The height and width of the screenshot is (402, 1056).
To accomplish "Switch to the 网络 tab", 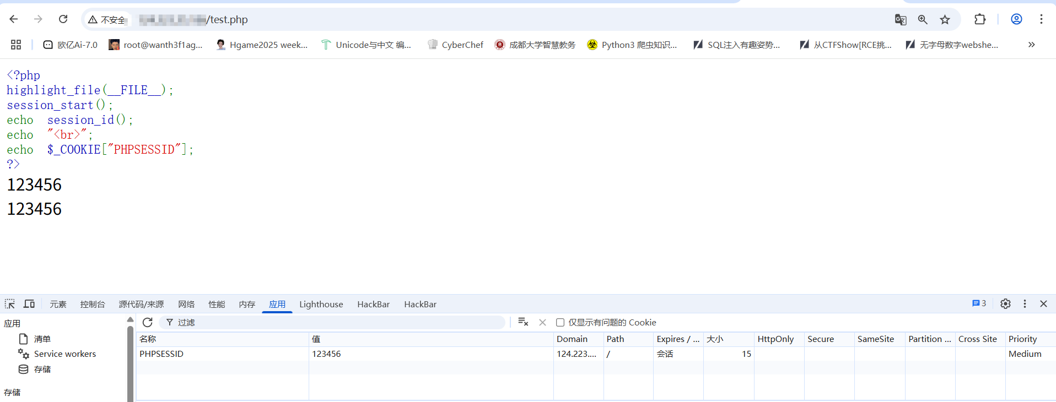I will pos(186,305).
